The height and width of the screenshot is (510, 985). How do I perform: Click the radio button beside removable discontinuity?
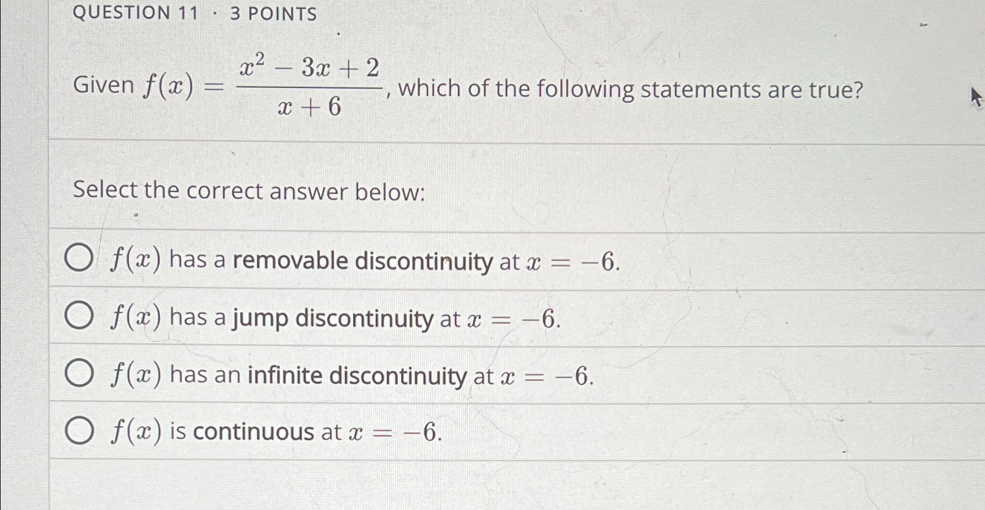[80, 260]
